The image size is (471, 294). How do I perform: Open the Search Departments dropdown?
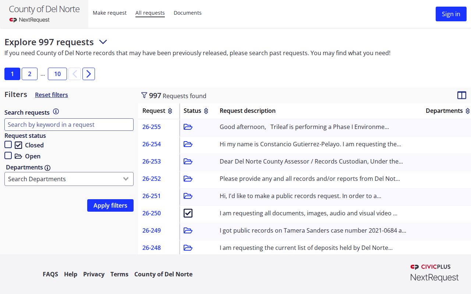pos(69,179)
